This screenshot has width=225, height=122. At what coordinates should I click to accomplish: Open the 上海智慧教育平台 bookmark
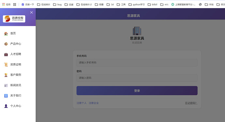(x=183, y=5)
